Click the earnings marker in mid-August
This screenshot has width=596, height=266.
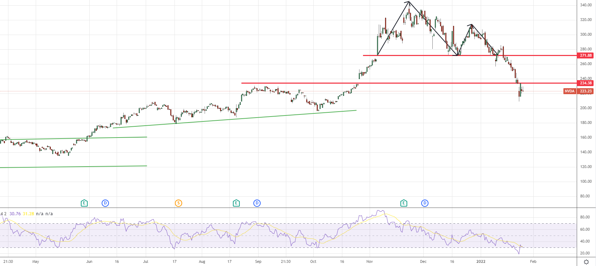tap(236, 203)
